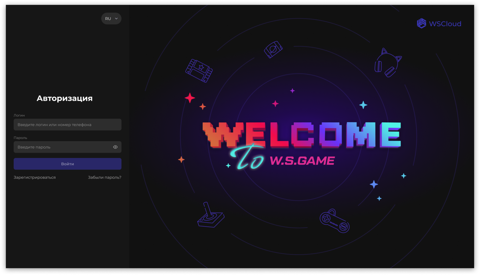Click the W.S.GAME title text
Image resolution: width=480 pixels, height=275 pixels.
[302, 161]
